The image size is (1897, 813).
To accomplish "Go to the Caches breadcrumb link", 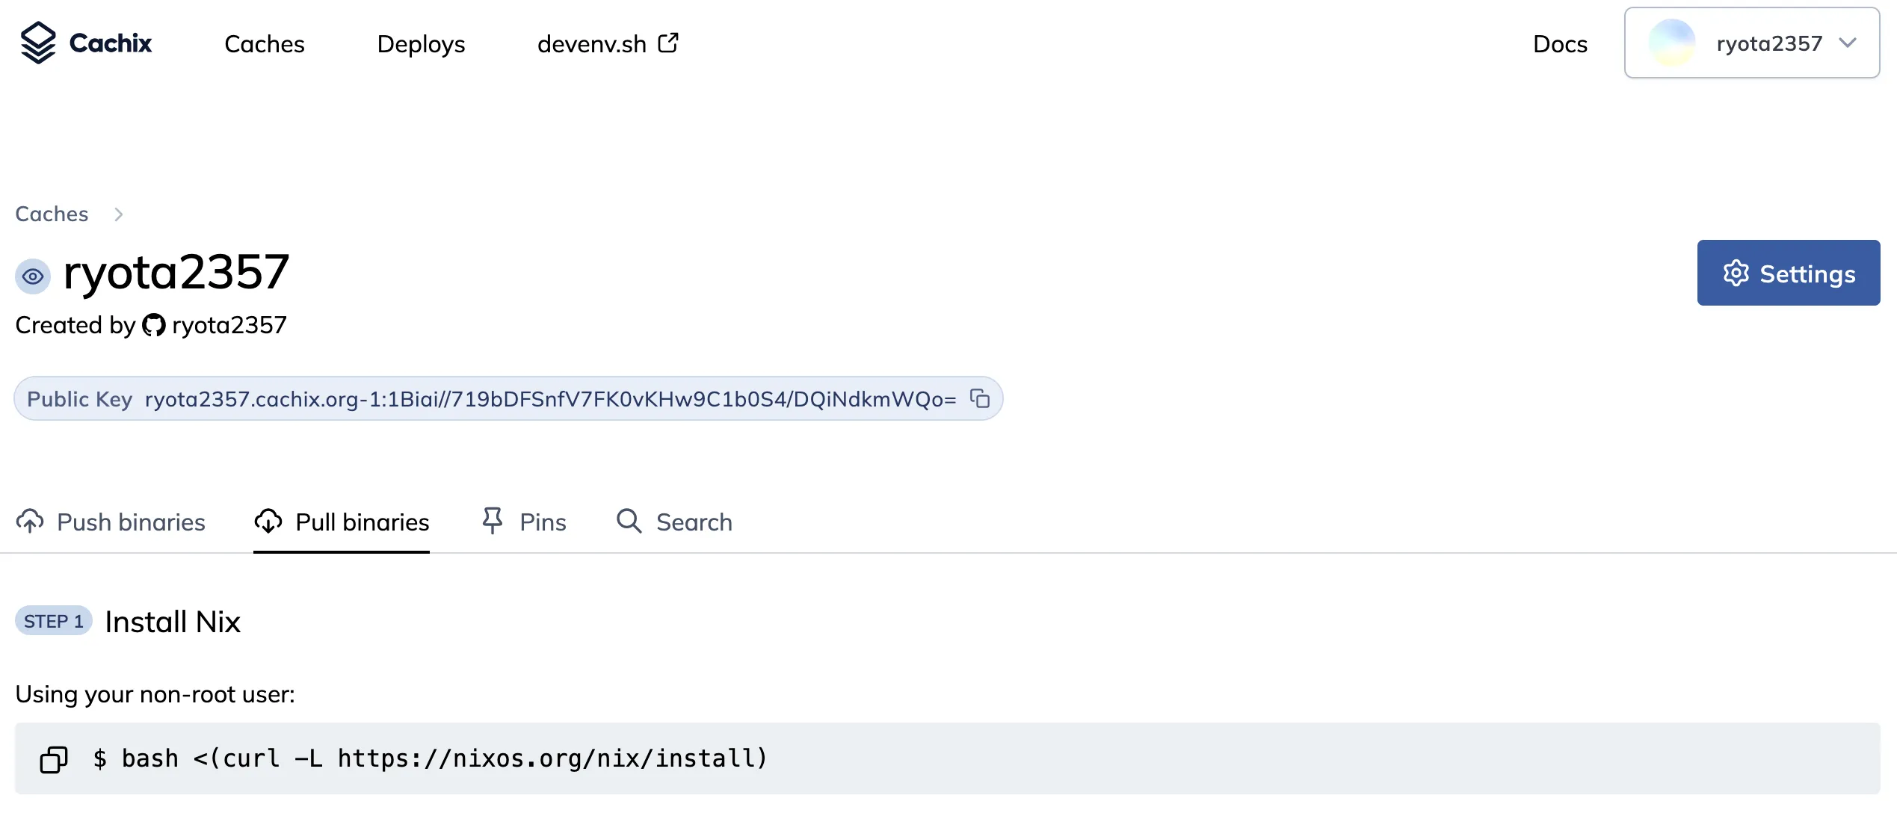I will (52, 214).
